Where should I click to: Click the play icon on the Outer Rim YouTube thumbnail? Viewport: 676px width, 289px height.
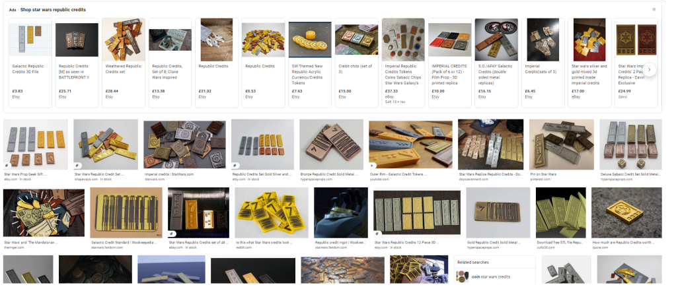(373, 165)
